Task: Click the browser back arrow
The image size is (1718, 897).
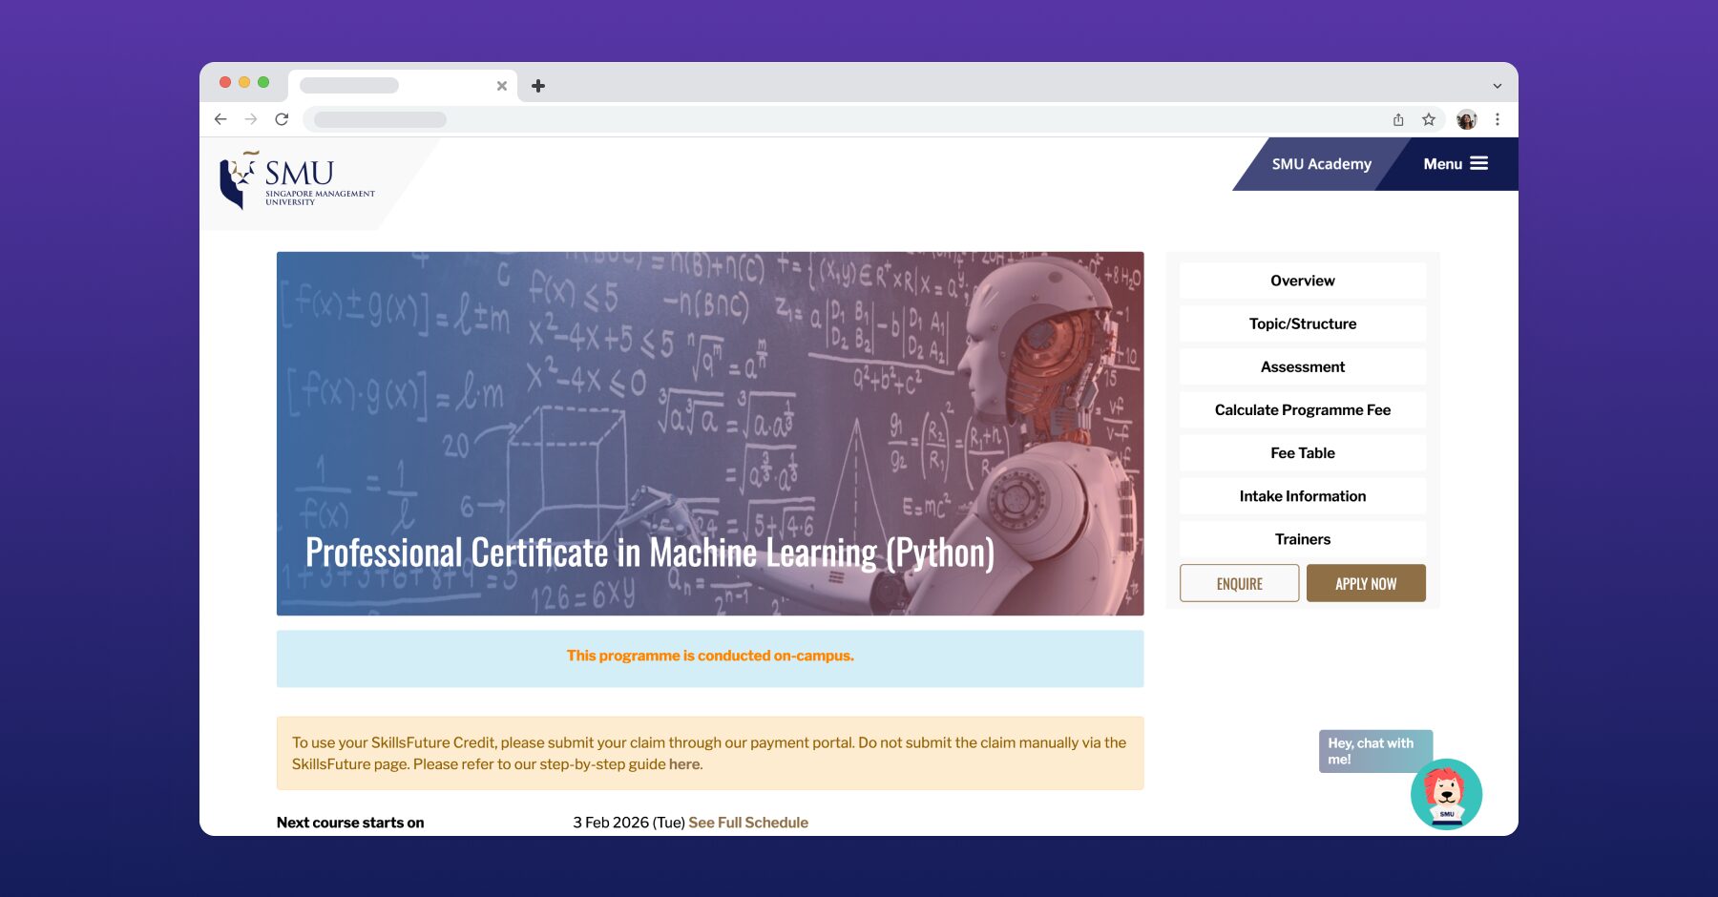Action: point(220,119)
